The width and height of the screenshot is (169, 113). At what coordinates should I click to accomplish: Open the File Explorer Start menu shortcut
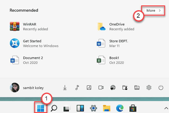137,88
